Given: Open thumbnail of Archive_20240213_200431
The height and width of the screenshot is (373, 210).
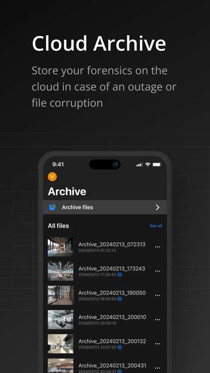Looking at the screenshot, I should click(x=61, y=366).
